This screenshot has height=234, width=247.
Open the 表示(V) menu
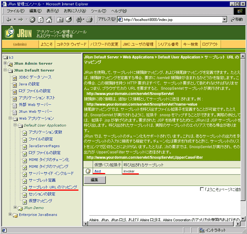53,11
